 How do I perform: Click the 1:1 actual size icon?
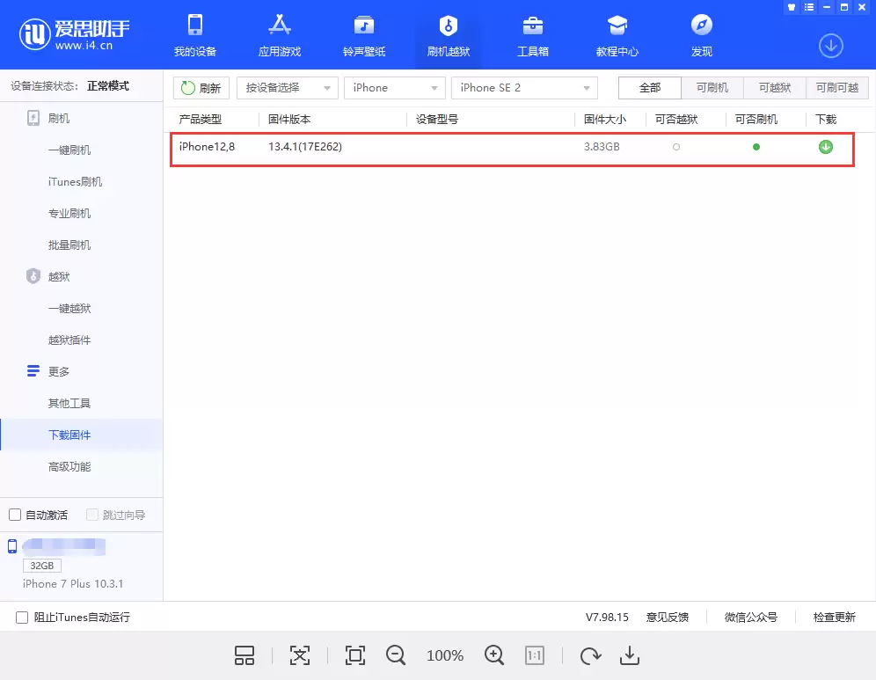click(534, 655)
